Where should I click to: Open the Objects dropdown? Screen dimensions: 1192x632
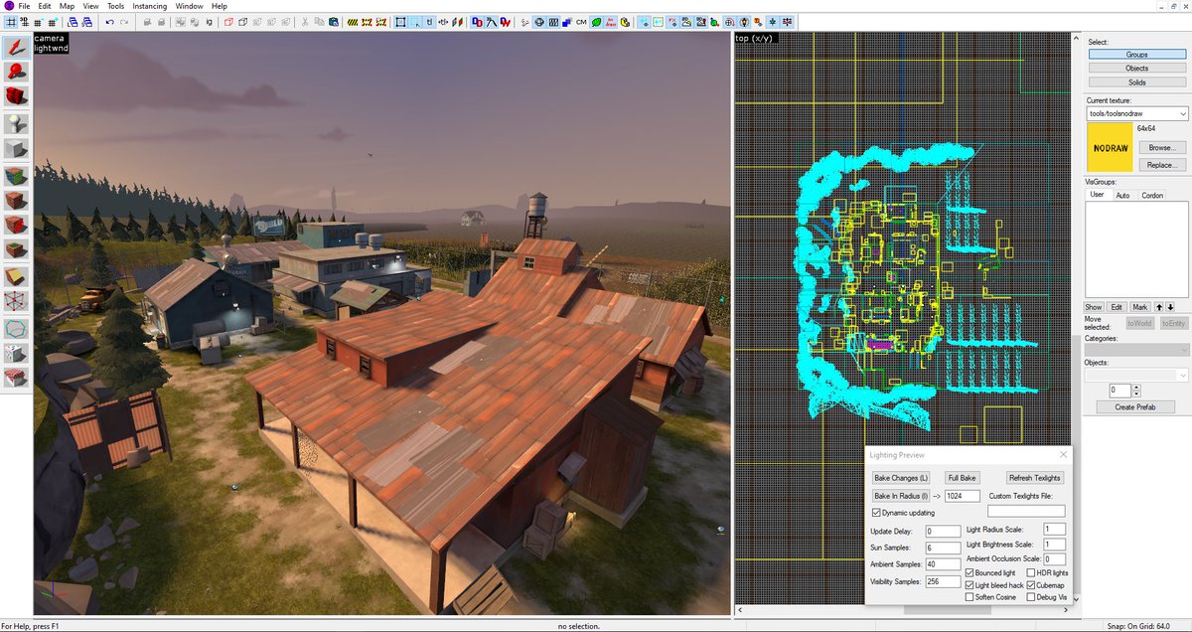[x=1136, y=375]
